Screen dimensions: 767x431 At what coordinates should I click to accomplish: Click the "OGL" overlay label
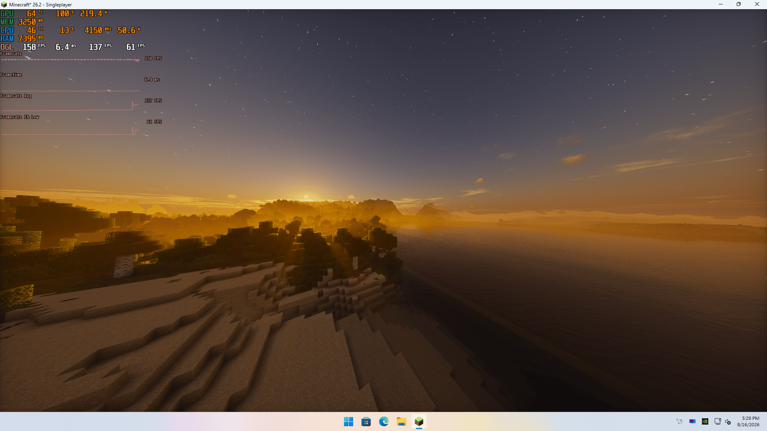coord(7,47)
